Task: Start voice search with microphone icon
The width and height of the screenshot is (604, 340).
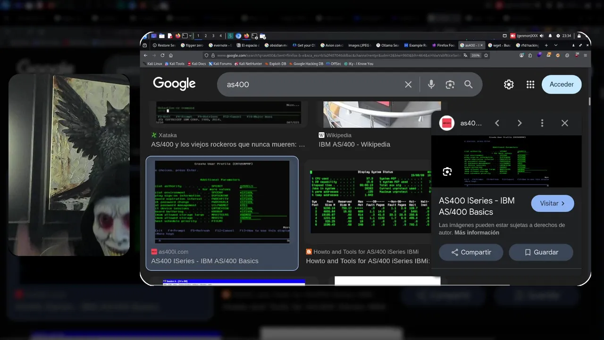Action: pyautogui.click(x=431, y=84)
